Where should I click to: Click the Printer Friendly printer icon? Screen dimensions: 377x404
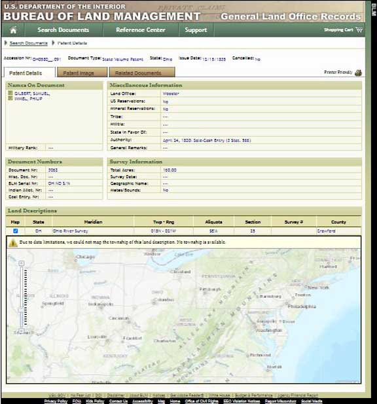(358, 73)
